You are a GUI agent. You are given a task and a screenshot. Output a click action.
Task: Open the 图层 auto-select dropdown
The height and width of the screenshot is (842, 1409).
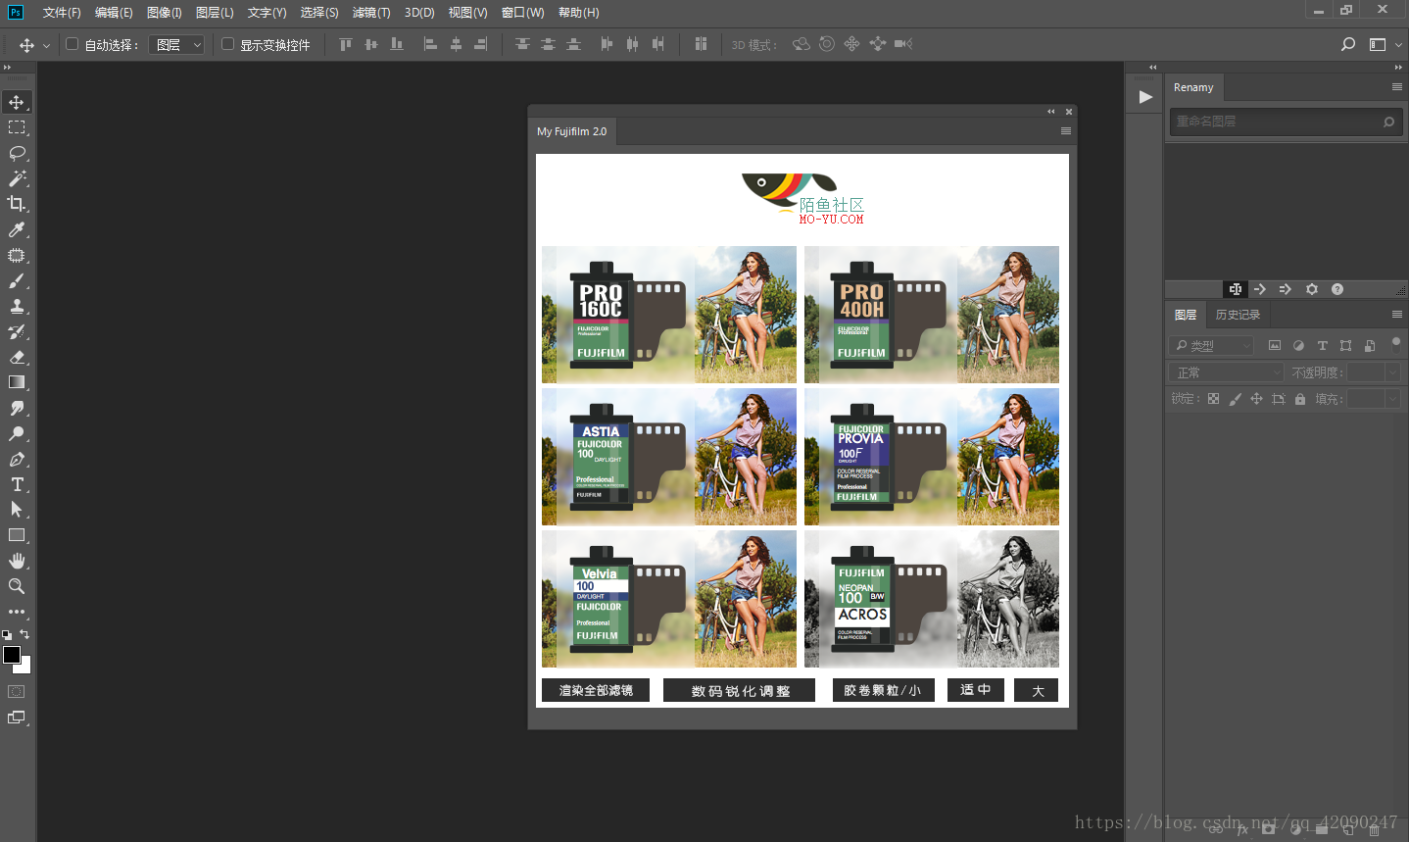[176, 45]
